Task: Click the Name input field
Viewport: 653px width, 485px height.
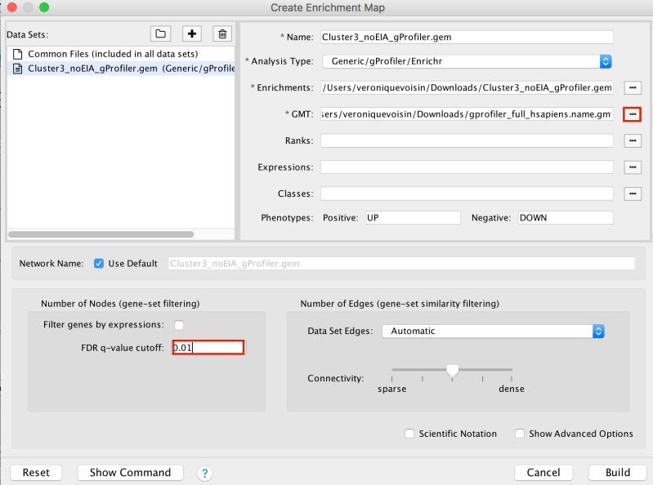Action: point(467,37)
